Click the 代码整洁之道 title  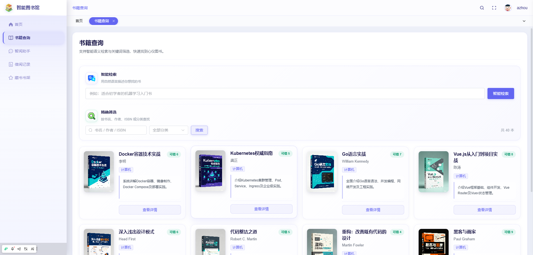[244, 232]
